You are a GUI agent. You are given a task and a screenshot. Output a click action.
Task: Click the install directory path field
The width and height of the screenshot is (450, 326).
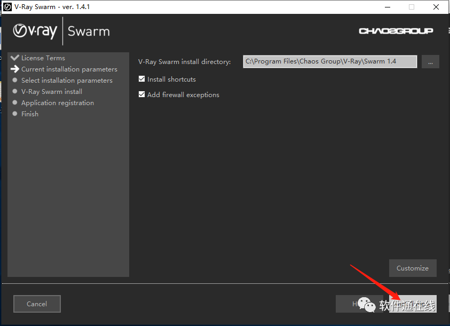click(x=330, y=61)
